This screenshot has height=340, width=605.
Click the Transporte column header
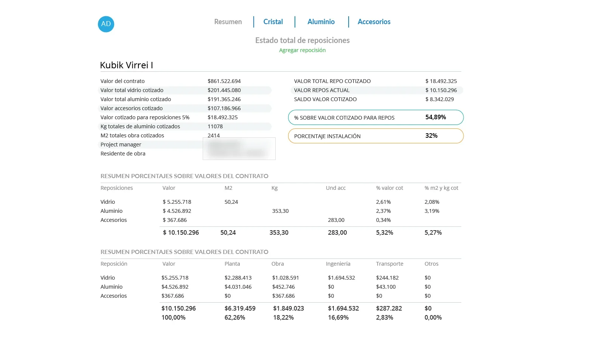click(x=389, y=264)
